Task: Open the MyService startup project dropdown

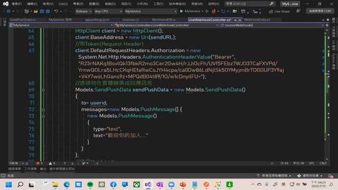Action: tap(151, 11)
